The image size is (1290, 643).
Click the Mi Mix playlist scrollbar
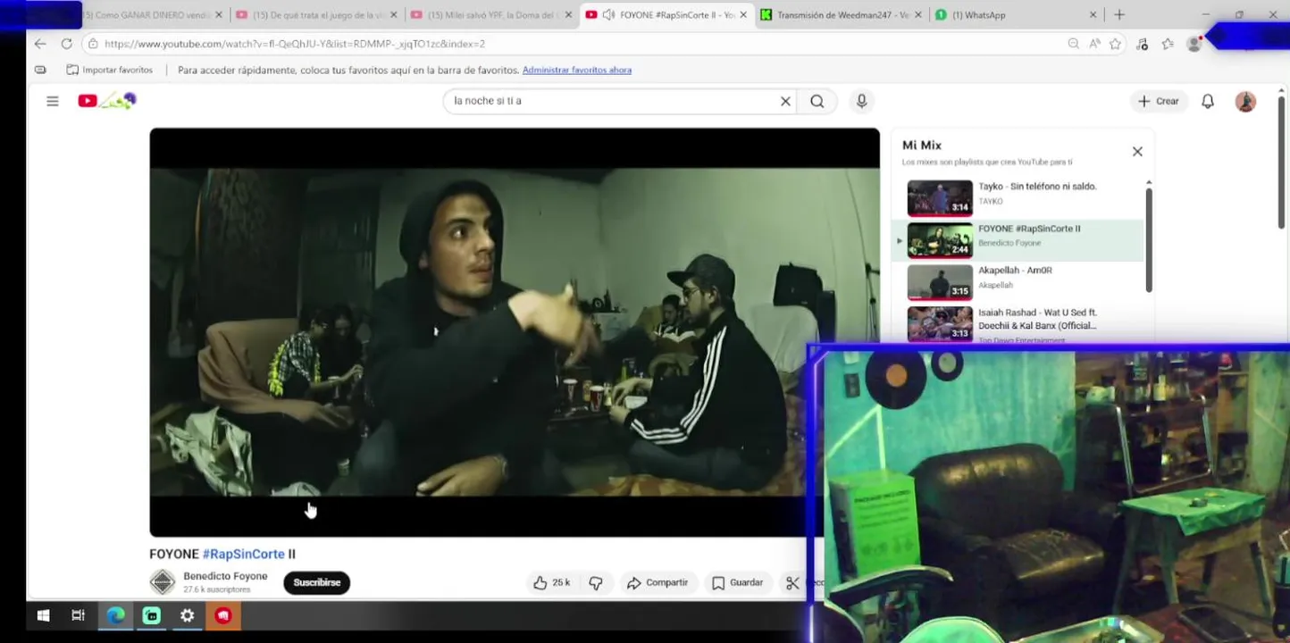(x=1149, y=239)
